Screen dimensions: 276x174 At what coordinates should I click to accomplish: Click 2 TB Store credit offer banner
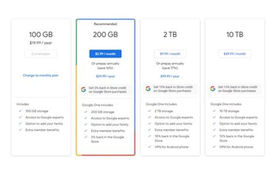pyautogui.click(x=170, y=89)
